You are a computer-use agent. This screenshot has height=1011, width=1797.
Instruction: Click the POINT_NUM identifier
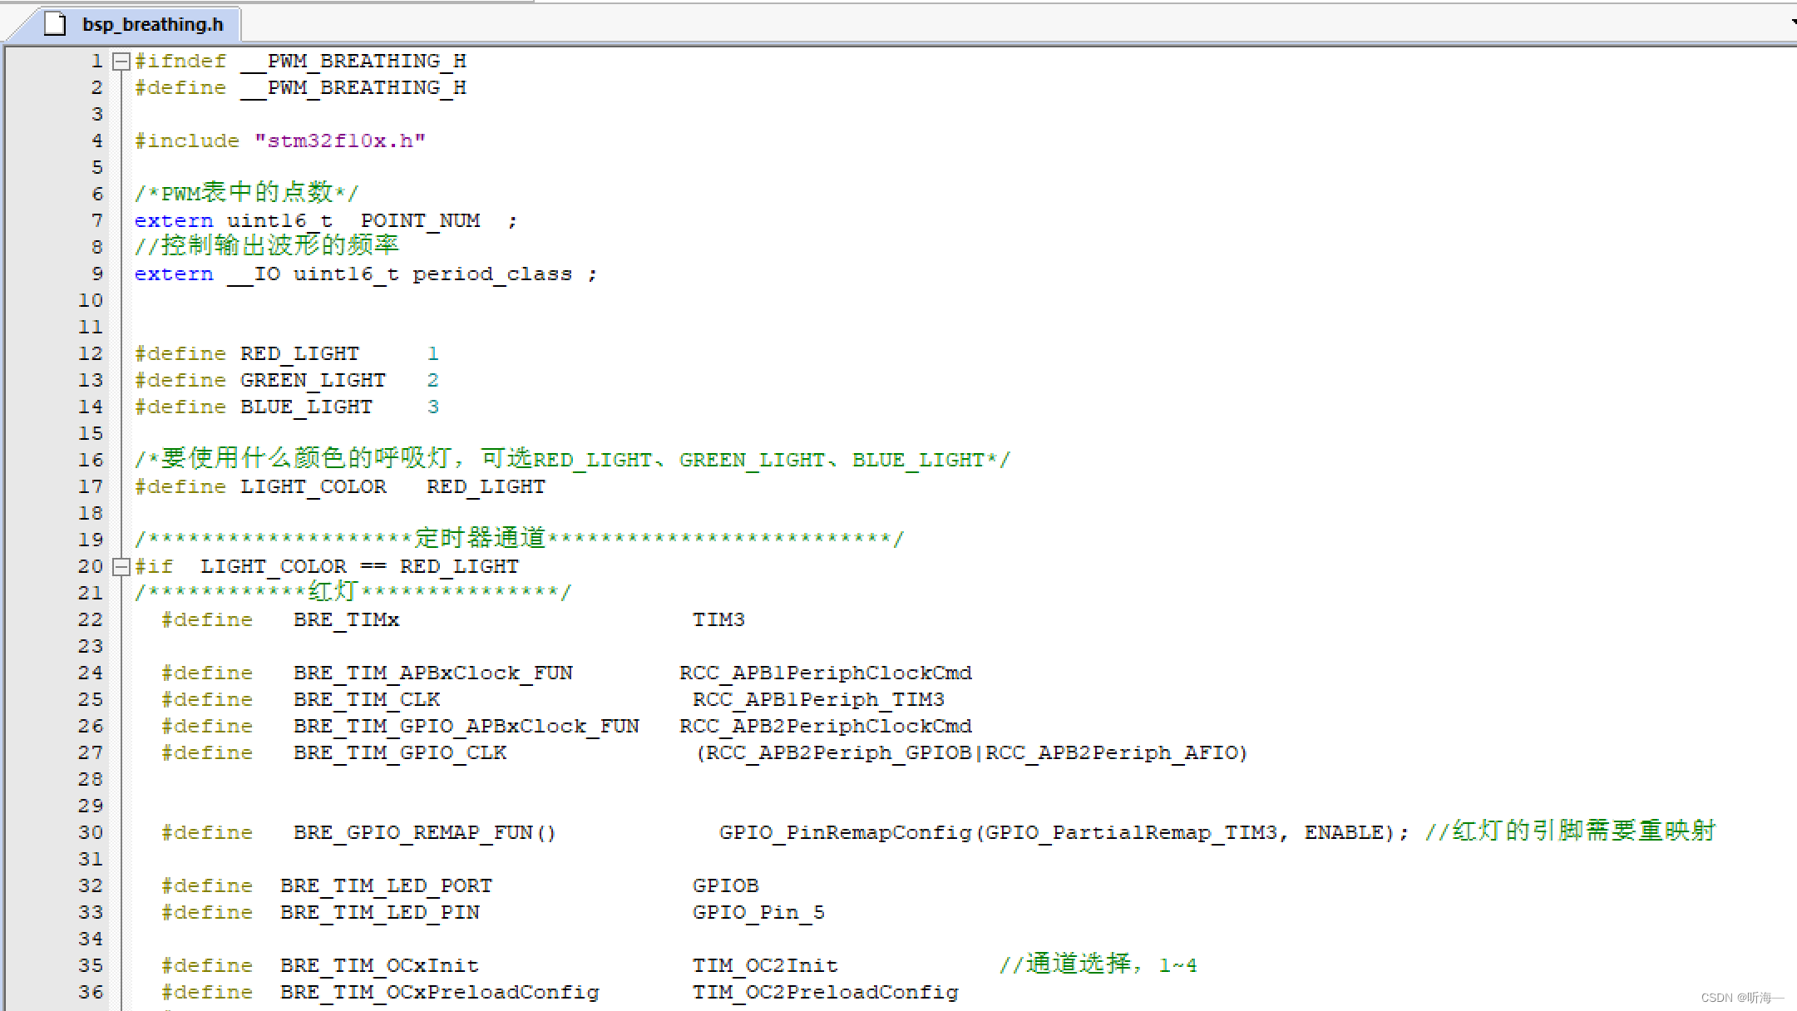[420, 220]
